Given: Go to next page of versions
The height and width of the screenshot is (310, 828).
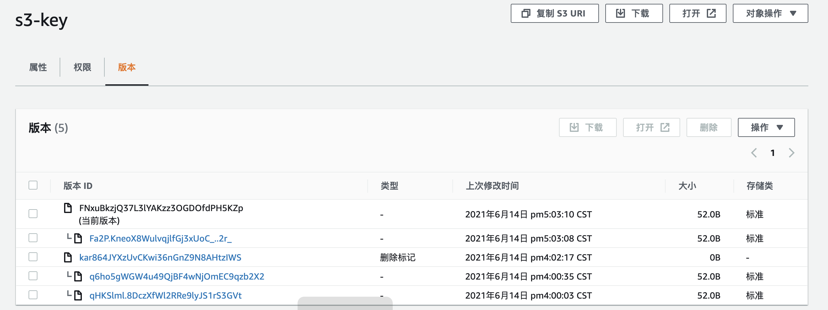Looking at the screenshot, I should pos(791,153).
